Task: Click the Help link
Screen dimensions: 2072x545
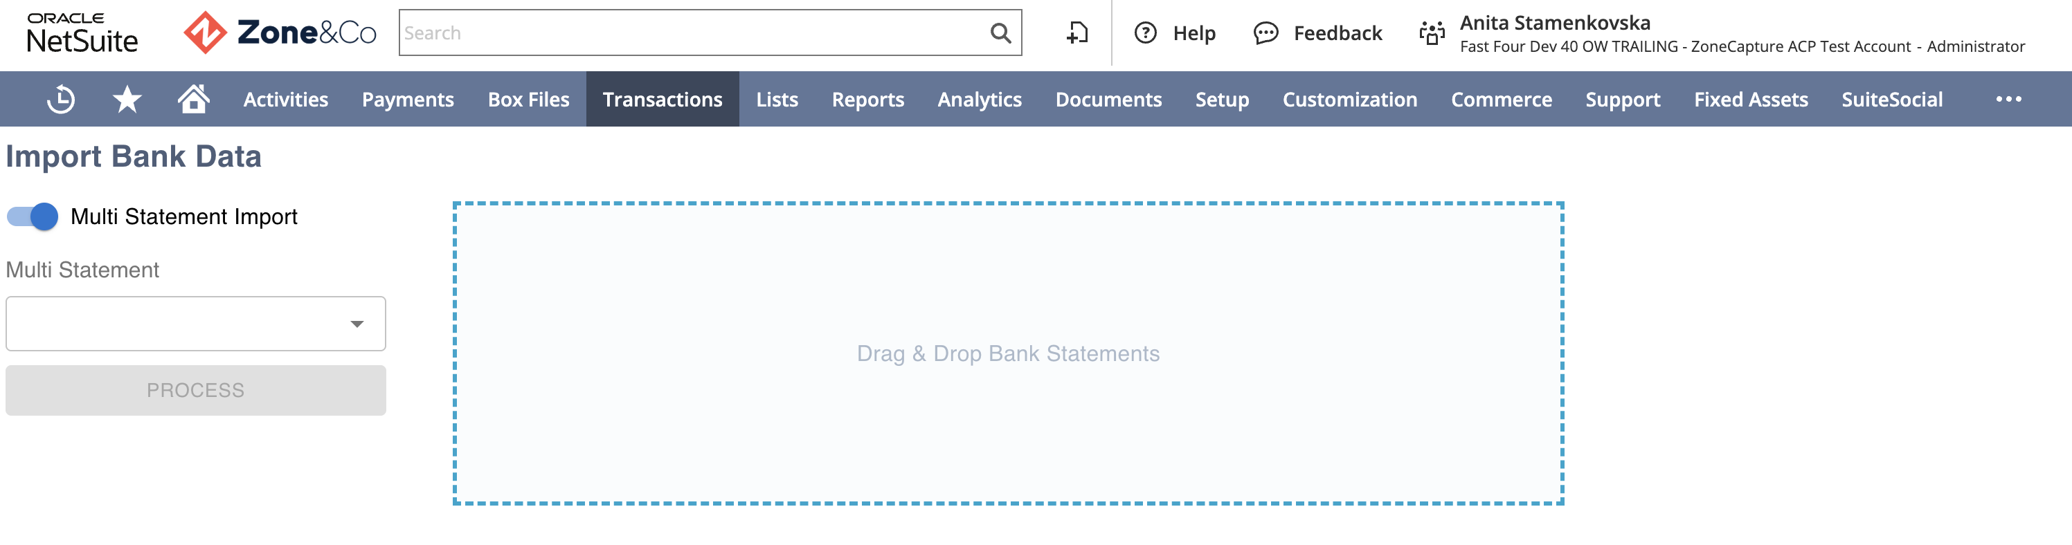Action: (1193, 33)
